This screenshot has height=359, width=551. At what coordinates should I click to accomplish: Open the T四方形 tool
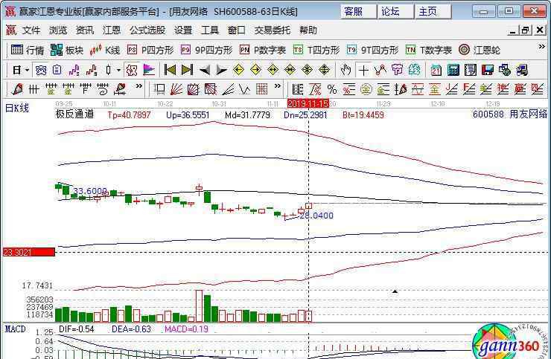click(x=316, y=51)
